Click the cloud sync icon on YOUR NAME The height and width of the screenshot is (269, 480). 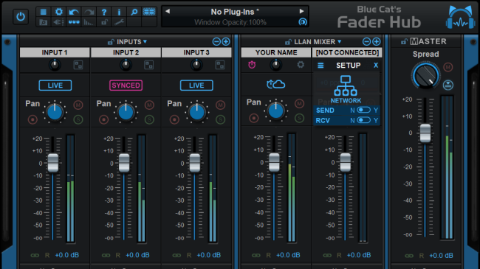coord(276,84)
